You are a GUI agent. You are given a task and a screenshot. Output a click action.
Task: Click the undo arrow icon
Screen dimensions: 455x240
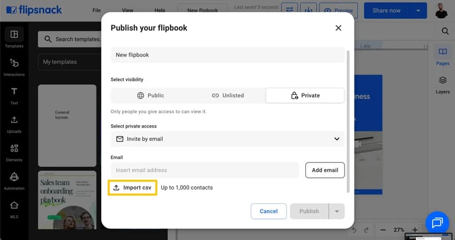point(354,230)
